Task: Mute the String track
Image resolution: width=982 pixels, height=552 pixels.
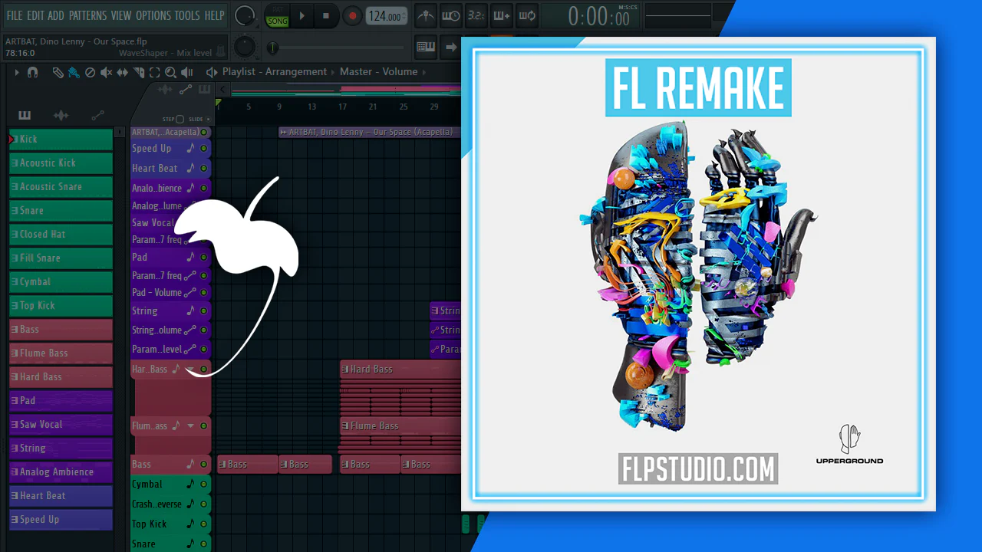Action: (x=203, y=311)
